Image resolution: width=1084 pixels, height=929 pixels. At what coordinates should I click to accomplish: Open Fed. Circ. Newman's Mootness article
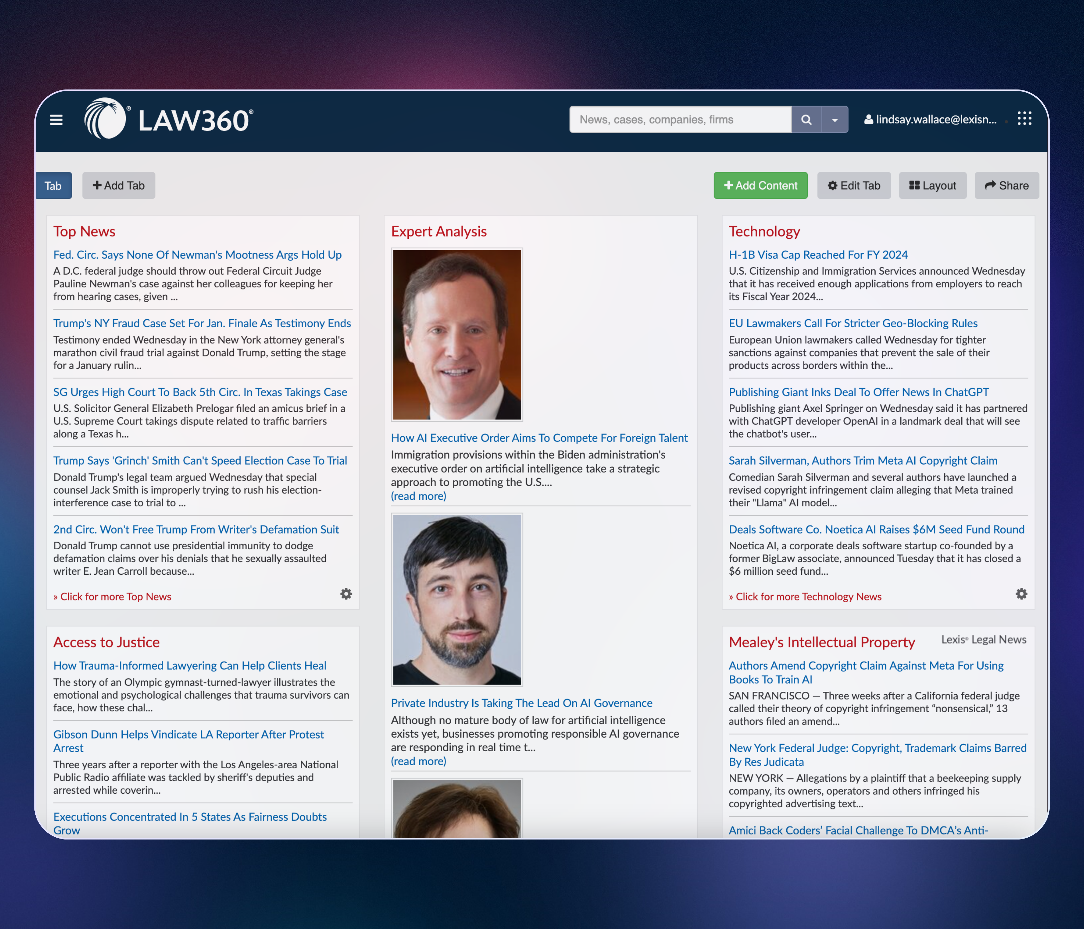[197, 255]
